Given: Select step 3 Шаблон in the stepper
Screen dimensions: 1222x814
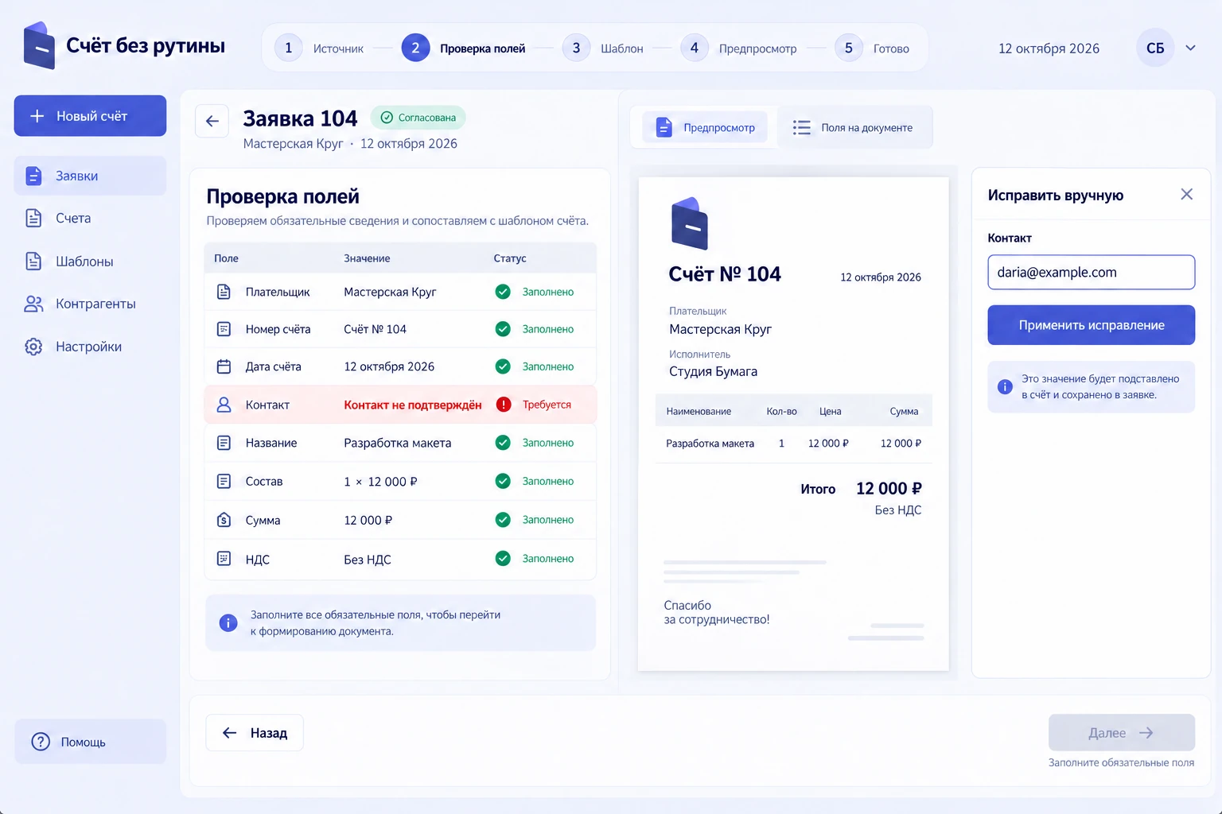Looking at the screenshot, I should 603,48.
